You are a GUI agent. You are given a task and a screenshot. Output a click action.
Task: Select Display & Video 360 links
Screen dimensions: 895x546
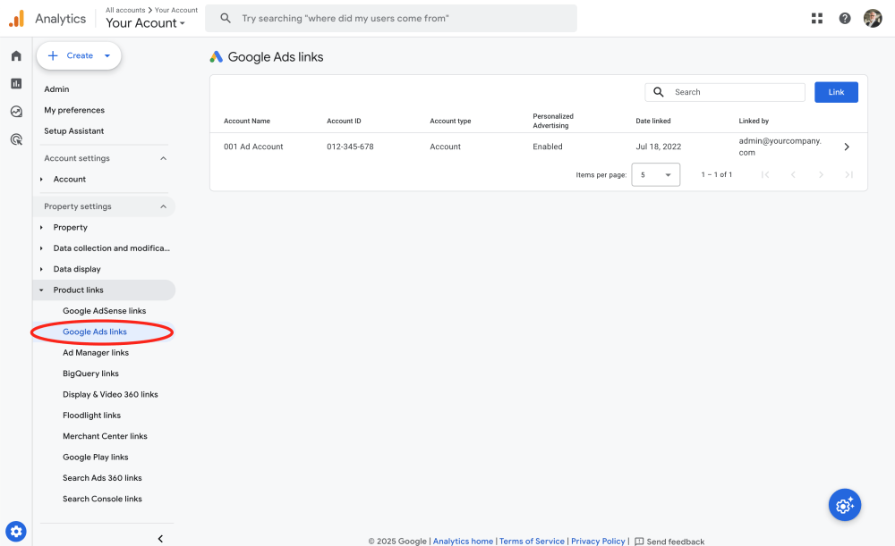pos(110,394)
